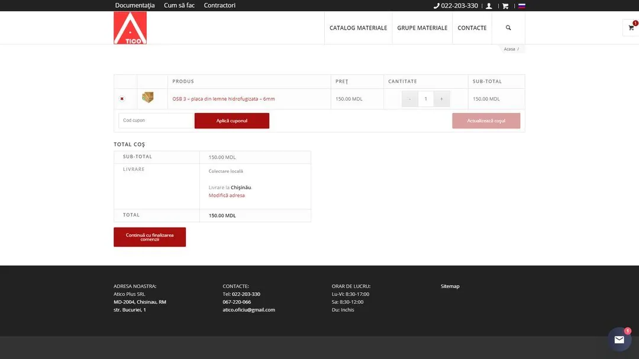Remove the OSB 3 product from cart
Screen dimensions: 639x359
122,99
